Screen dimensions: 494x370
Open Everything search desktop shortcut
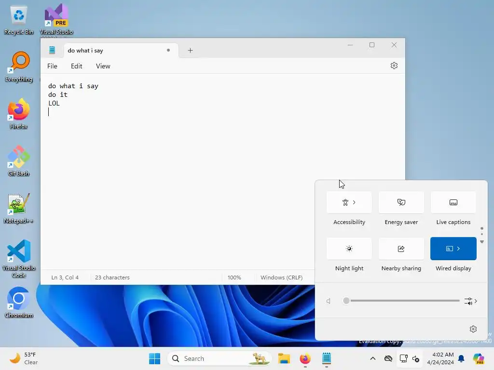pos(19,67)
